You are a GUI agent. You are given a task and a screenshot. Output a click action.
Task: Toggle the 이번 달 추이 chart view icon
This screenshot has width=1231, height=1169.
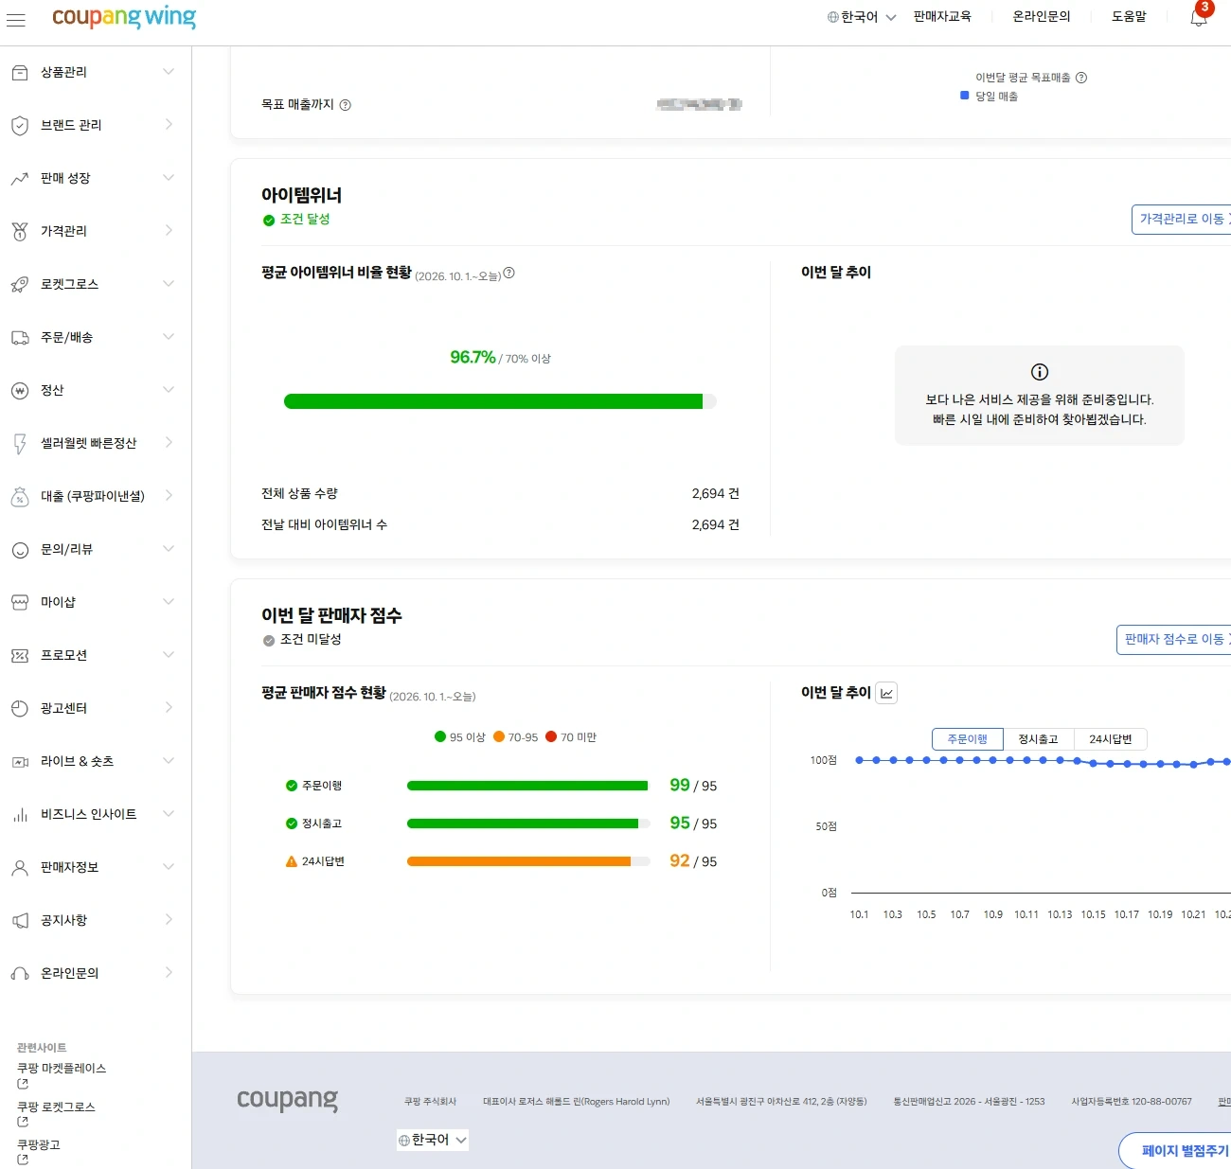pos(886,693)
